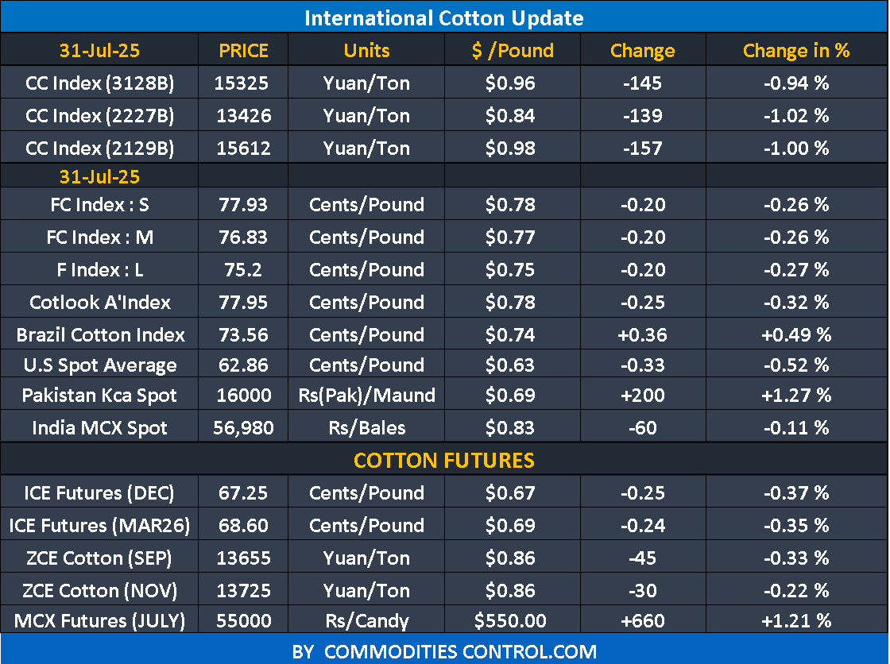Click the Pakistan Kca Spot label

tap(99, 396)
